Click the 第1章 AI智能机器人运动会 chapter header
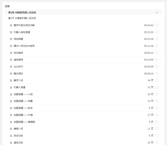Viewport: 167px width, 145px height. (83, 12)
